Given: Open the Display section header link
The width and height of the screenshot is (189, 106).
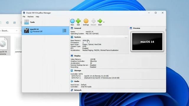Looking at the screenshot, I should point(77,56).
